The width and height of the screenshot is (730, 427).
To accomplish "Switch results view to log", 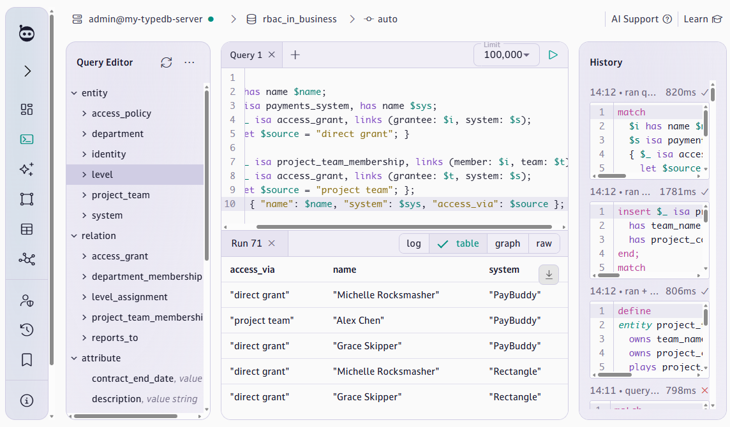I will [413, 243].
